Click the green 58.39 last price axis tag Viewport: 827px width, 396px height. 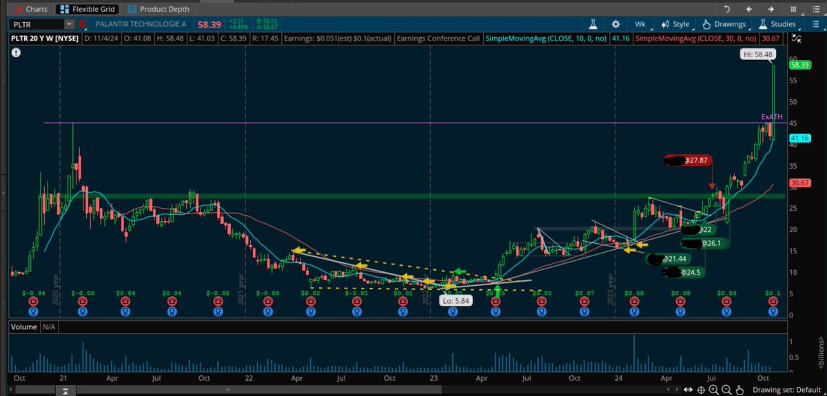point(799,65)
